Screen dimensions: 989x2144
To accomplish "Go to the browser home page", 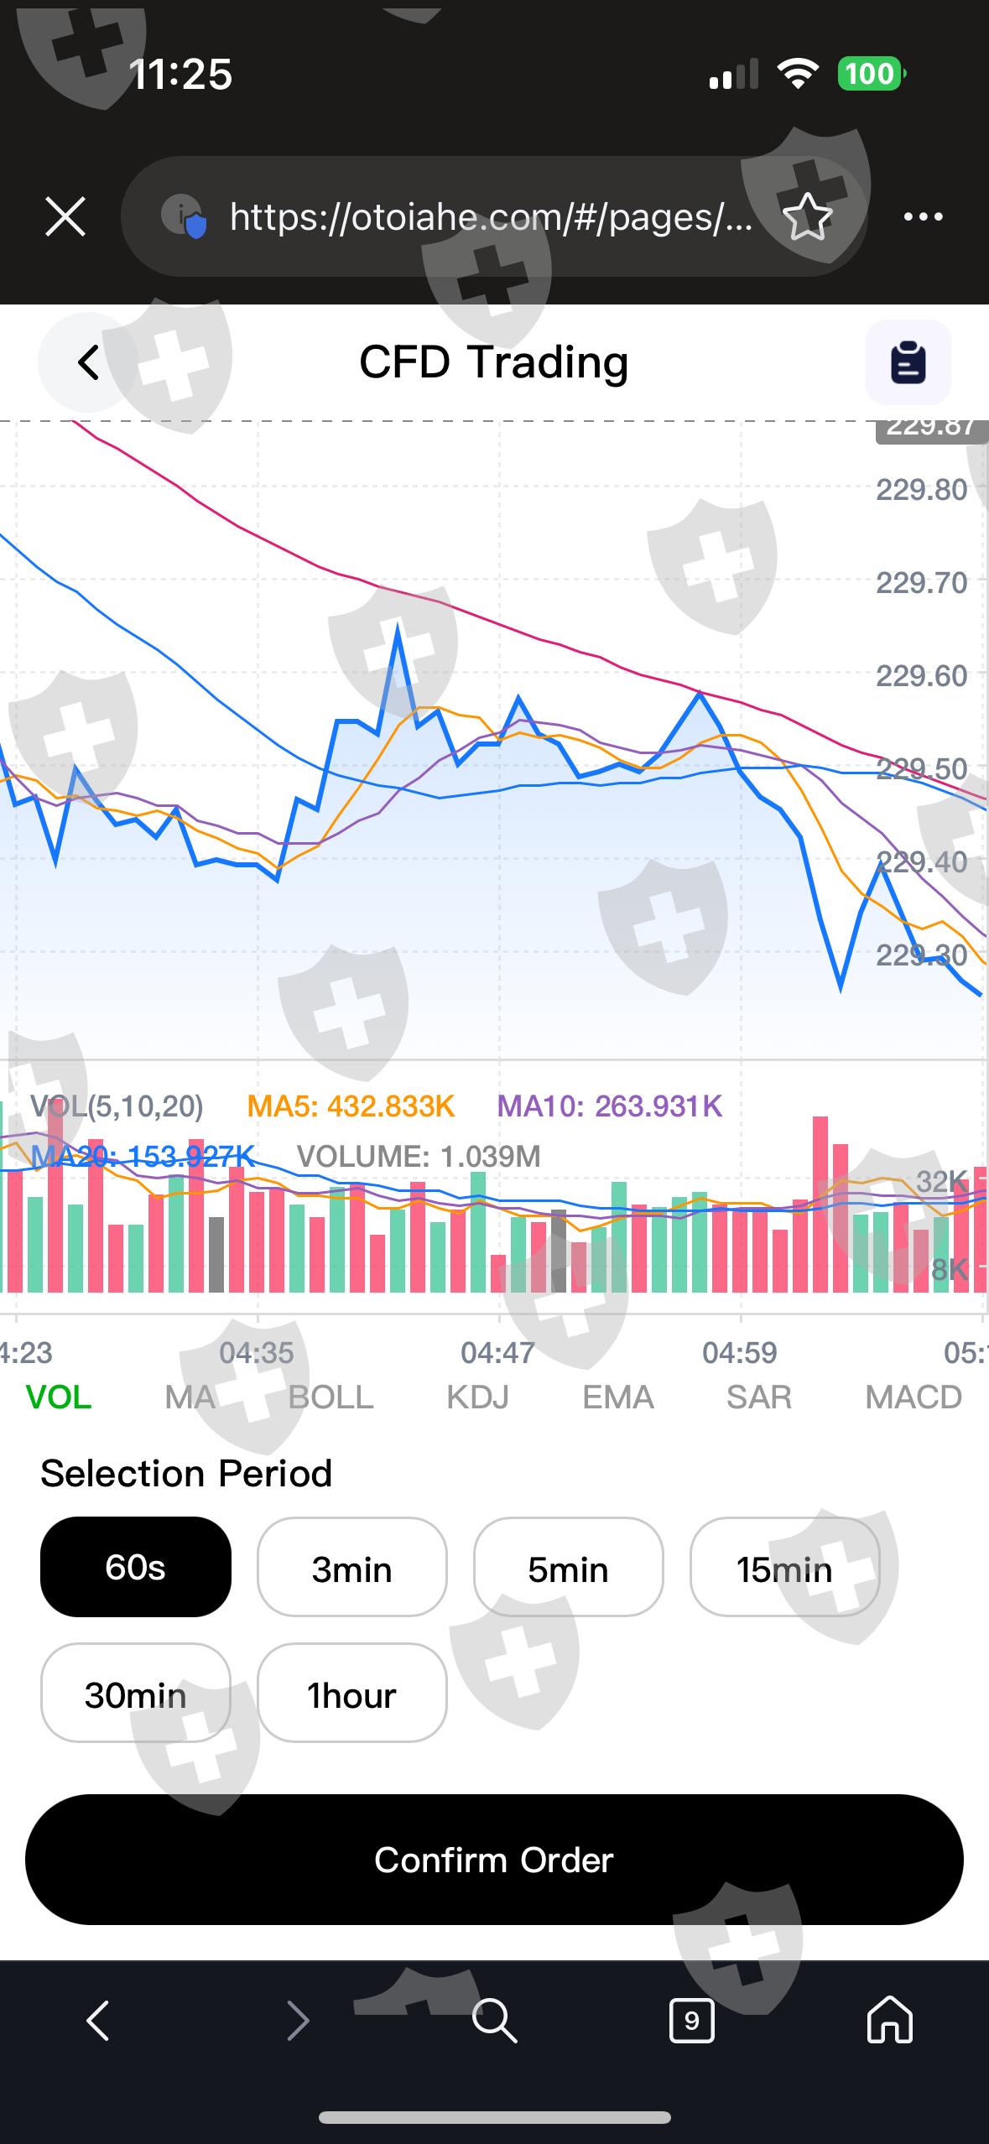I will tap(889, 2020).
